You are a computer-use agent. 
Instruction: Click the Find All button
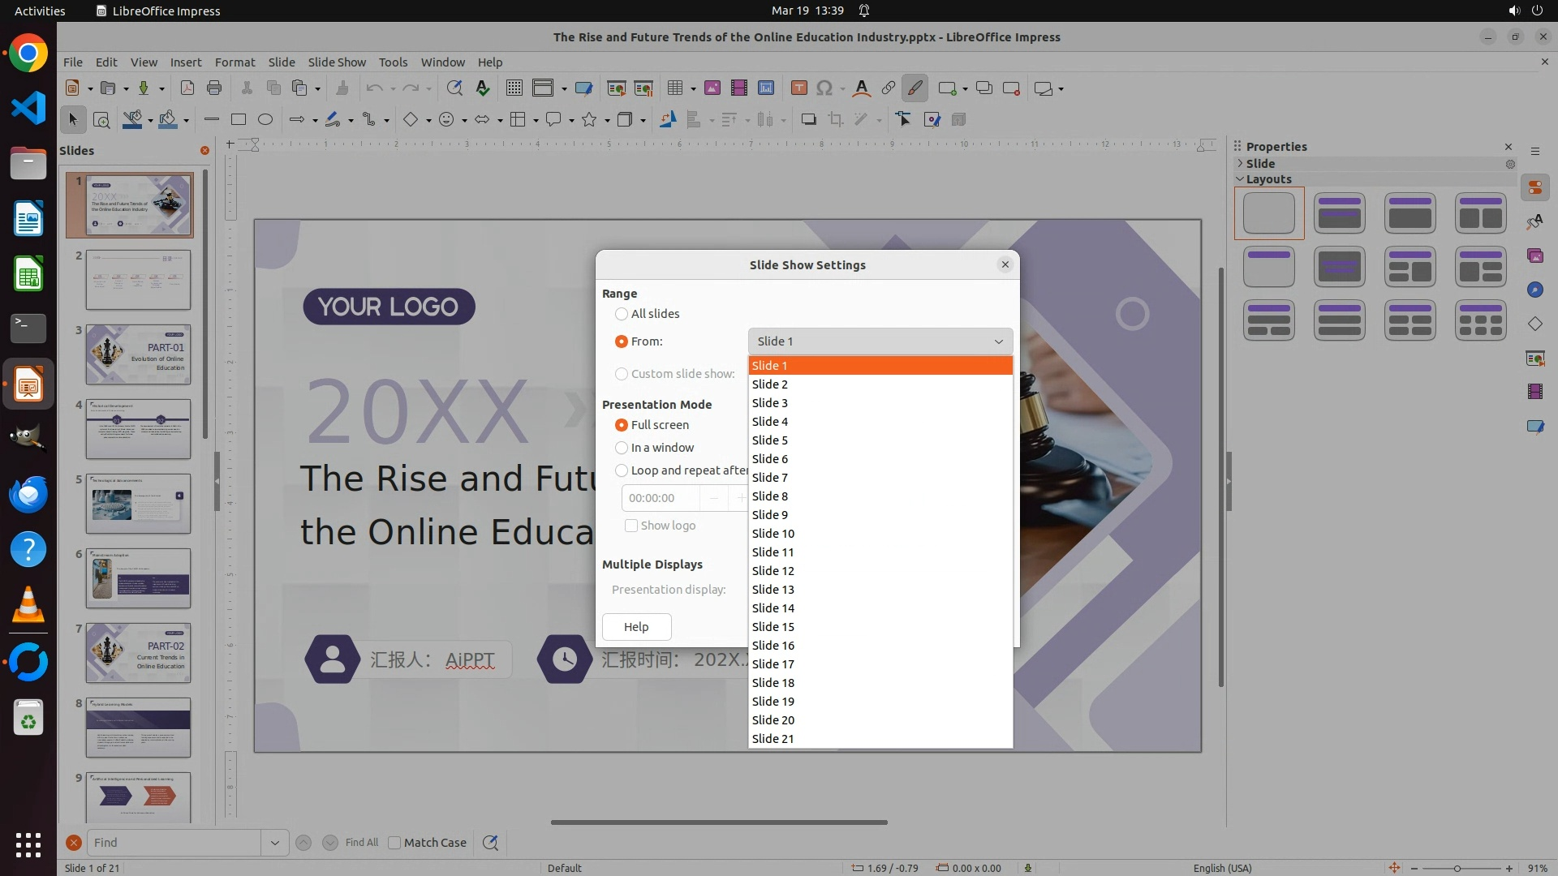[x=361, y=843]
